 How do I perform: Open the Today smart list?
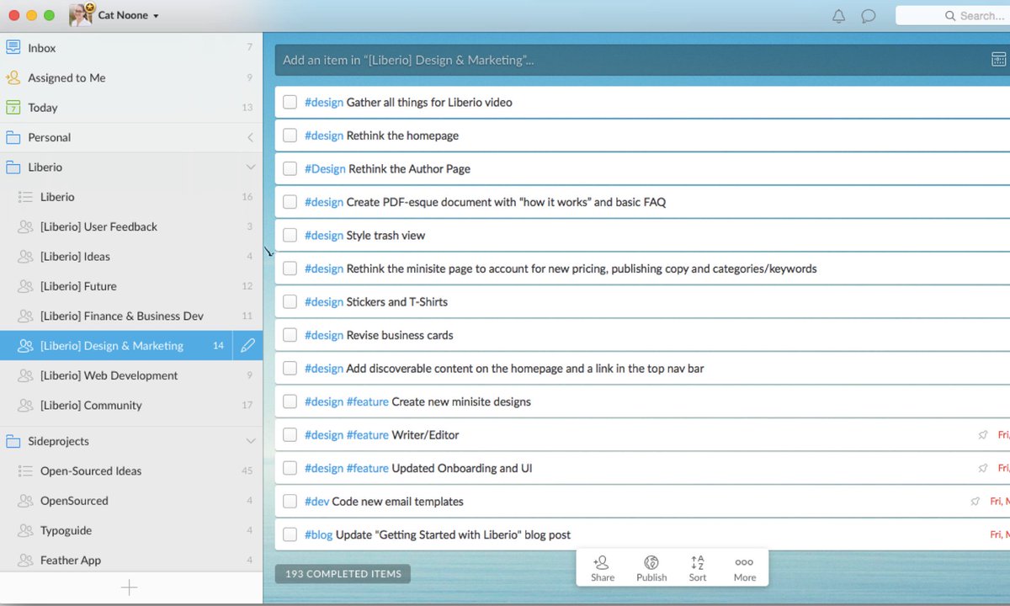pyautogui.click(x=131, y=108)
